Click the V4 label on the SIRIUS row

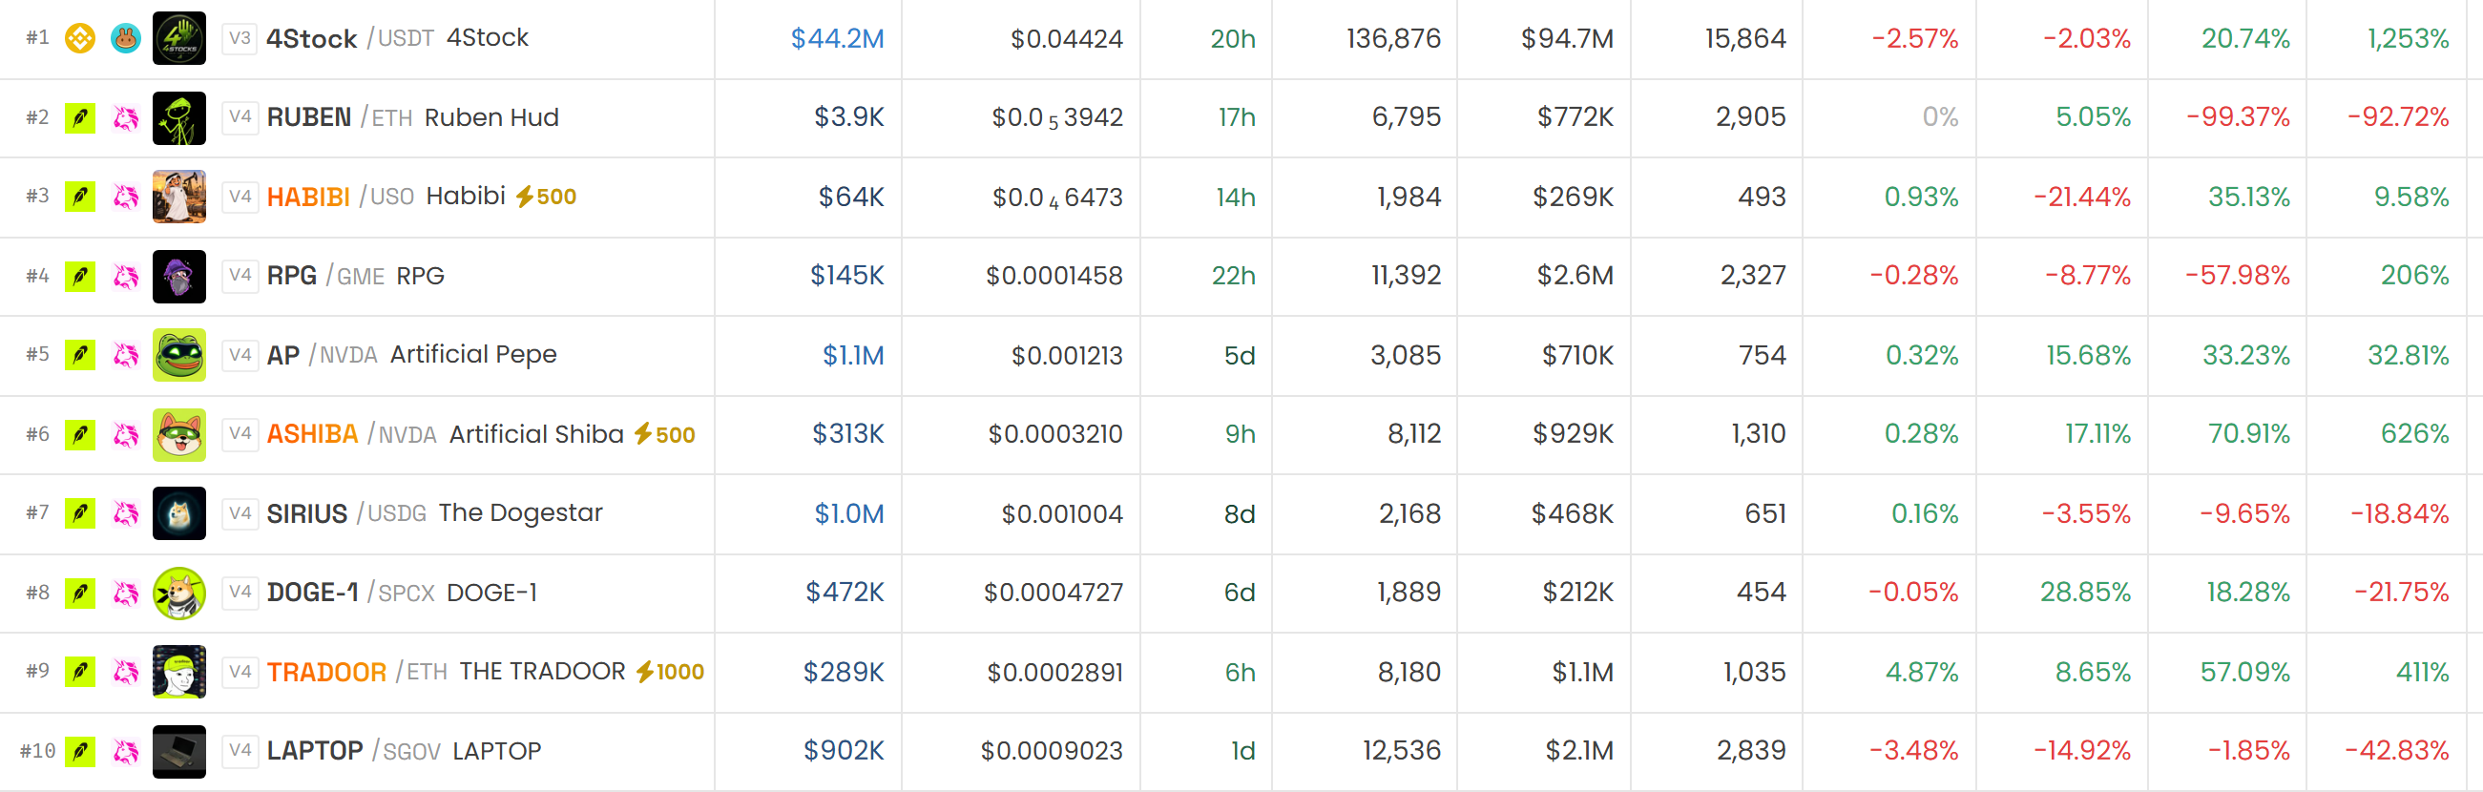tap(240, 513)
